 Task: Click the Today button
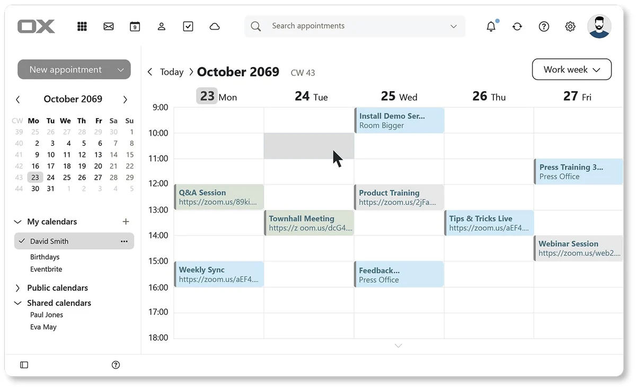[171, 72]
